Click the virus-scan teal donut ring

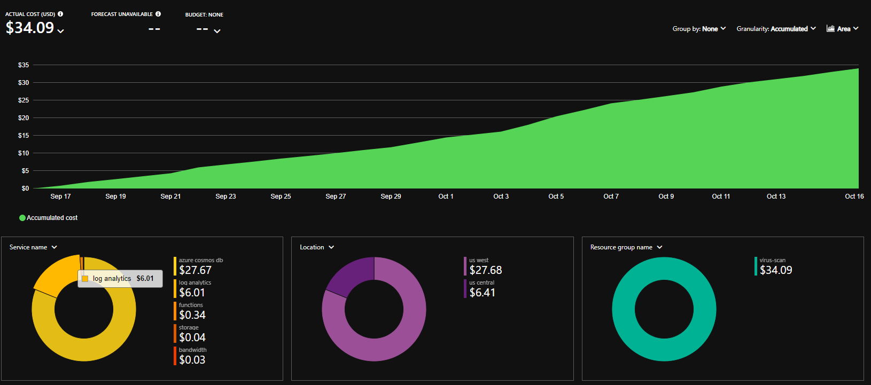pos(664,350)
